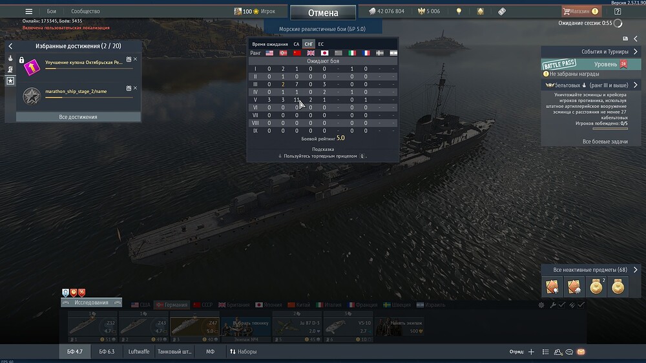The height and width of the screenshot is (363, 646).
Task: Select first order book item with bulb
Action: point(552,287)
